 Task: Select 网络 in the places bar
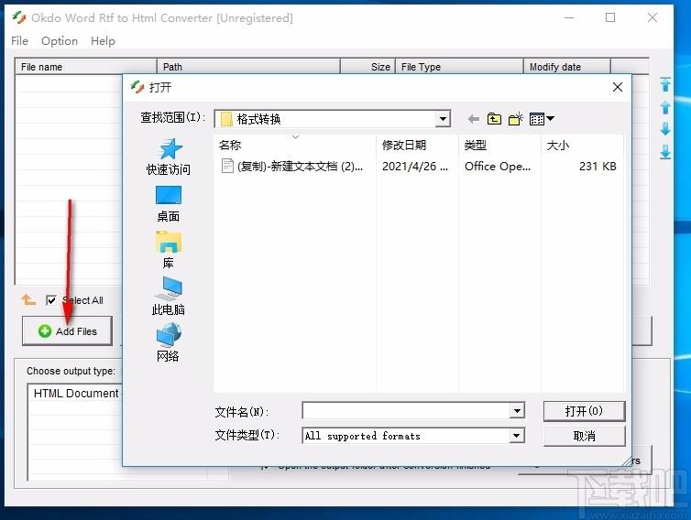coord(169,342)
